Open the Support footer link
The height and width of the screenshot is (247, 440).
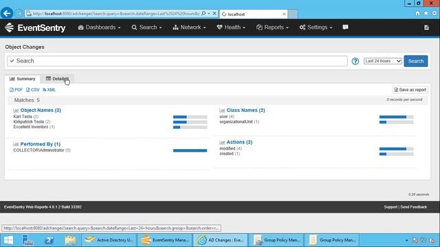390,207
